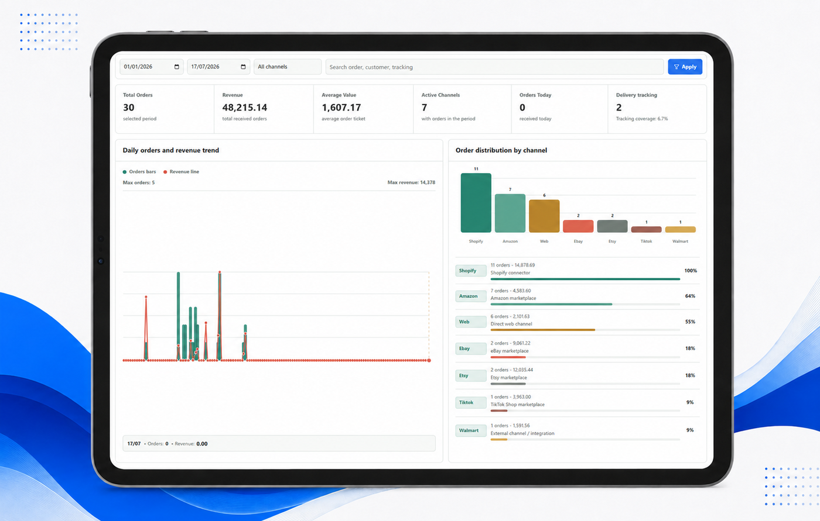Screen dimensions: 820x521
Task: Click the Ebay bar in channel chart
Action: (578, 226)
